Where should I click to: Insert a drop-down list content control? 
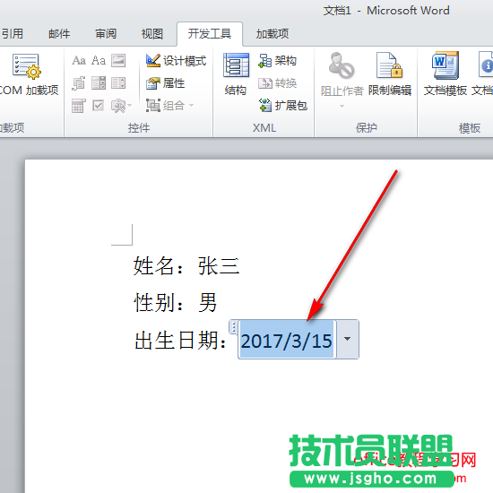point(118,83)
